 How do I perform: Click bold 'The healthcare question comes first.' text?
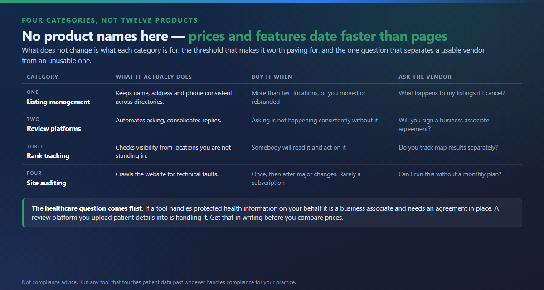tap(87, 208)
